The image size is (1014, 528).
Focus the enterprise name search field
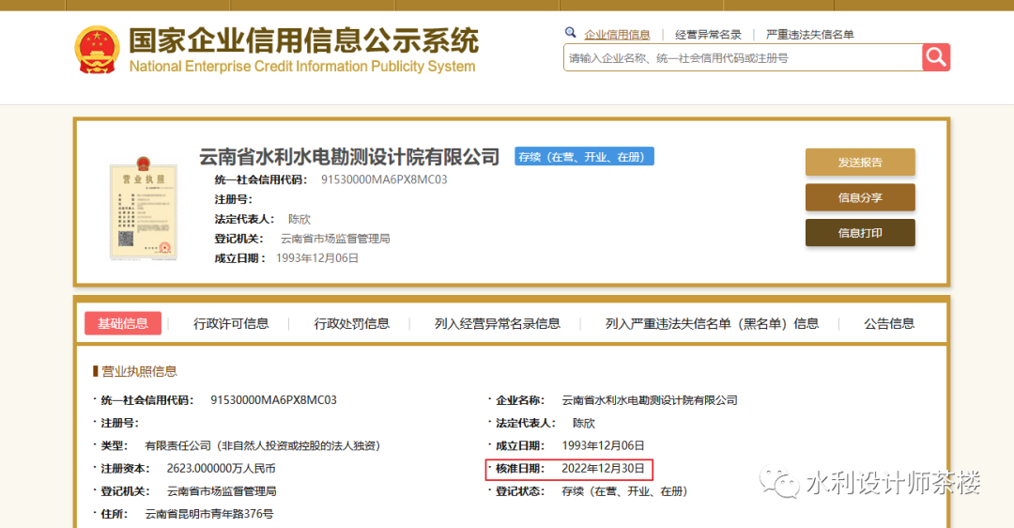[x=743, y=57]
